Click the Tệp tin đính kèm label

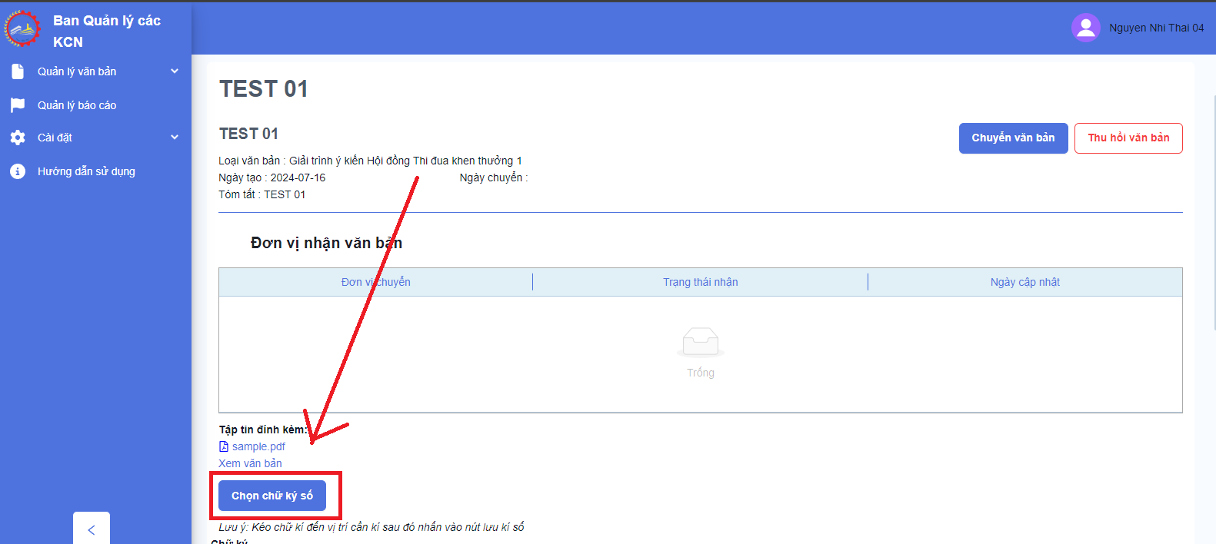coord(263,430)
